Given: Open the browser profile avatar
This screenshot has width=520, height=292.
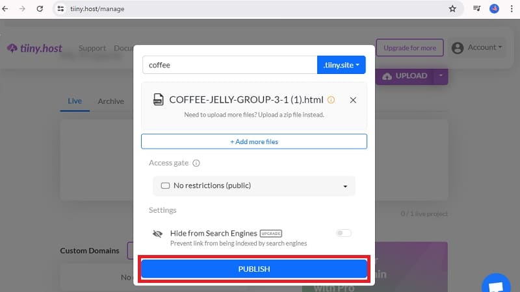Looking at the screenshot, I should tap(494, 8).
